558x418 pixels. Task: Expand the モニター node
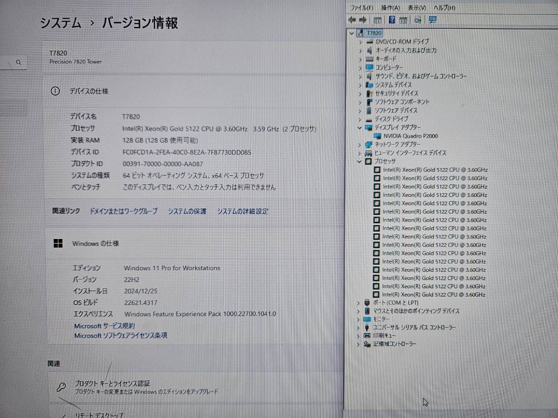coord(358,319)
